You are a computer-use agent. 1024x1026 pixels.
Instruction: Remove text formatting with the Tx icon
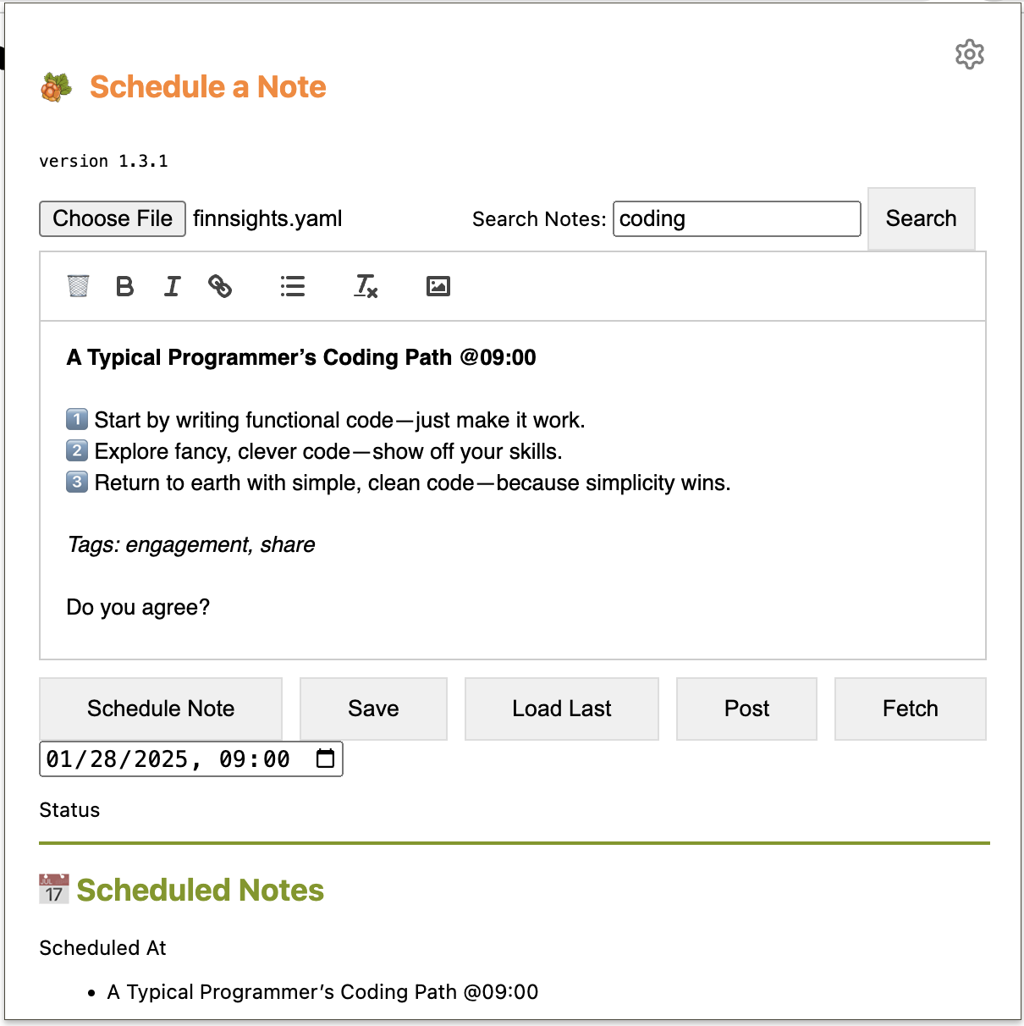[x=365, y=288]
